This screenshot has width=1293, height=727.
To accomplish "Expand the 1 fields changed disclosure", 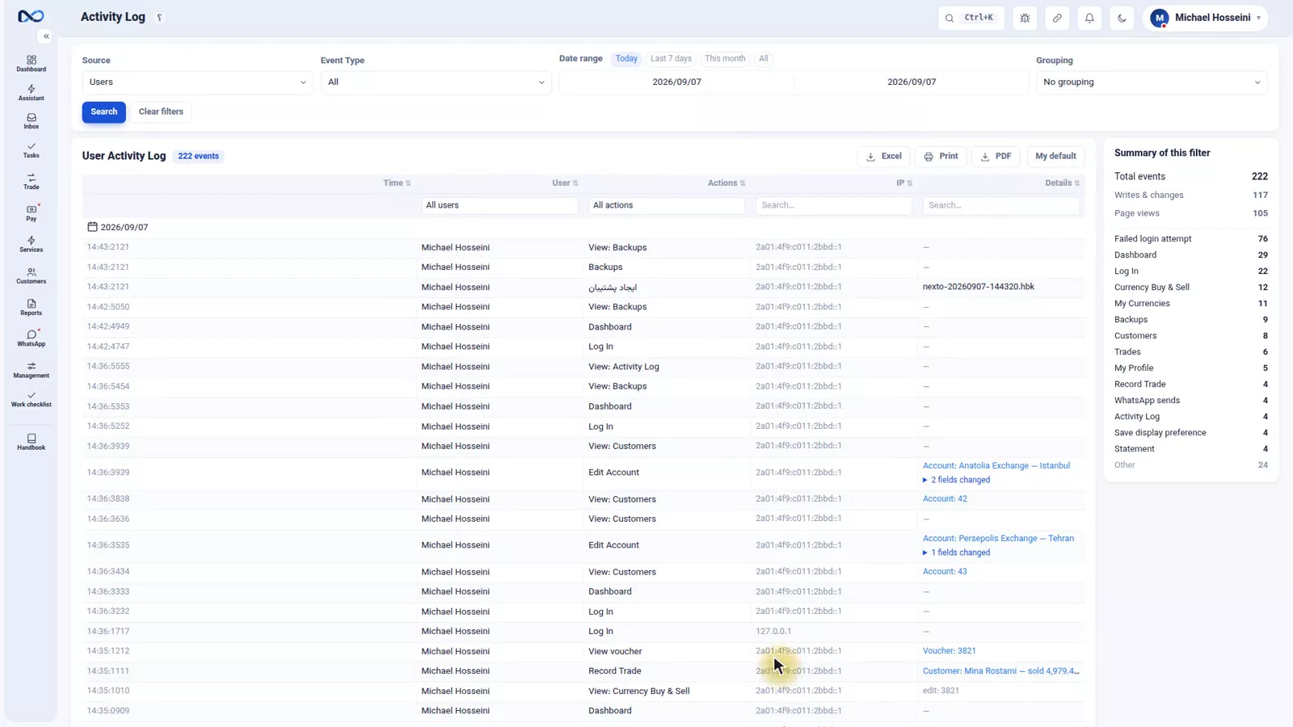I will pyautogui.click(x=957, y=553).
